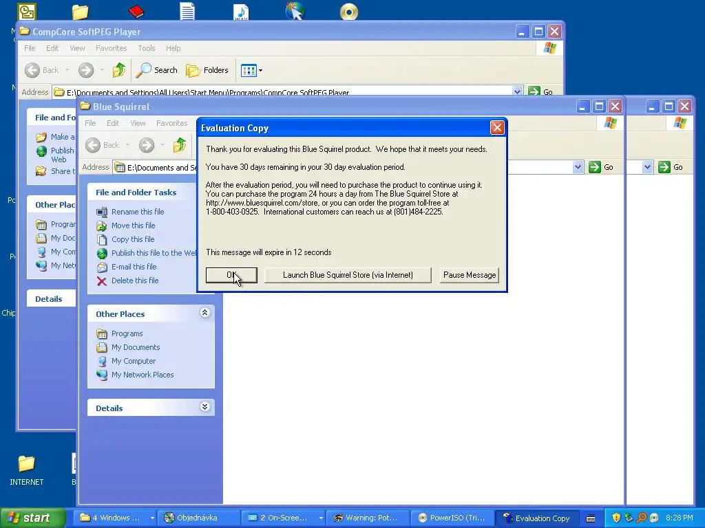The height and width of the screenshot is (528, 705).
Task: Switch to Objednávka taskbar item
Action: pyautogui.click(x=199, y=518)
